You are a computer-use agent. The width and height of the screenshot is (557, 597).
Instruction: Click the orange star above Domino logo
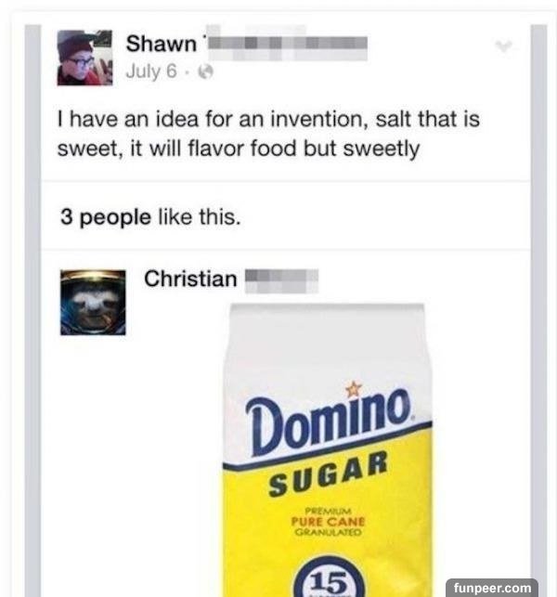pos(353,389)
